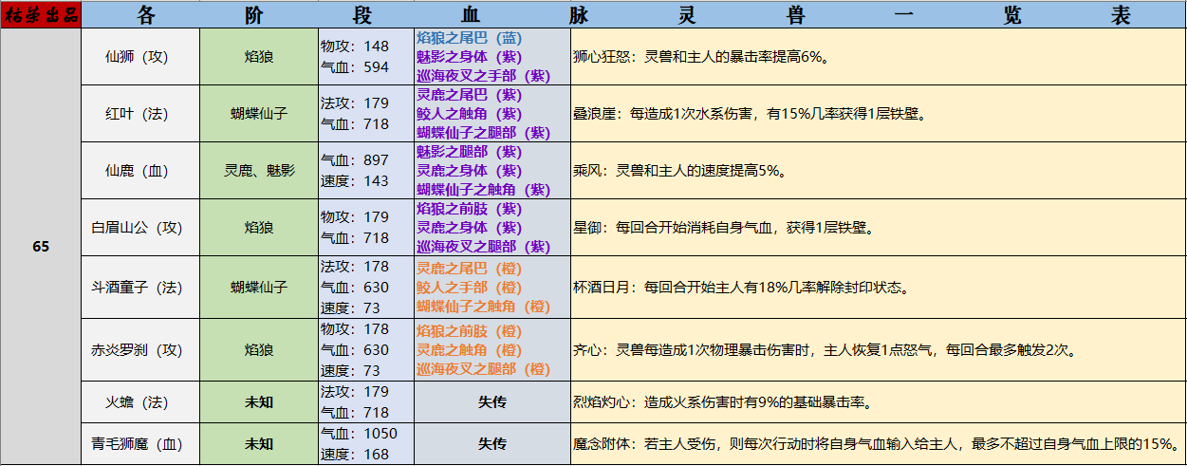The height and width of the screenshot is (466, 1187).
Task: Click the 斗酒童子（法）cell
Action: click(140, 287)
